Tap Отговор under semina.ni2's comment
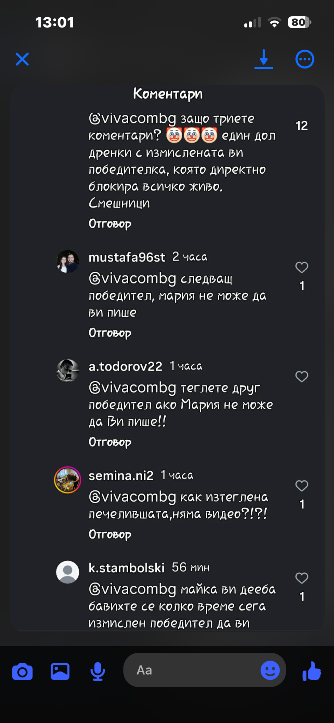The image size is (334, 723). pos(110,534)
